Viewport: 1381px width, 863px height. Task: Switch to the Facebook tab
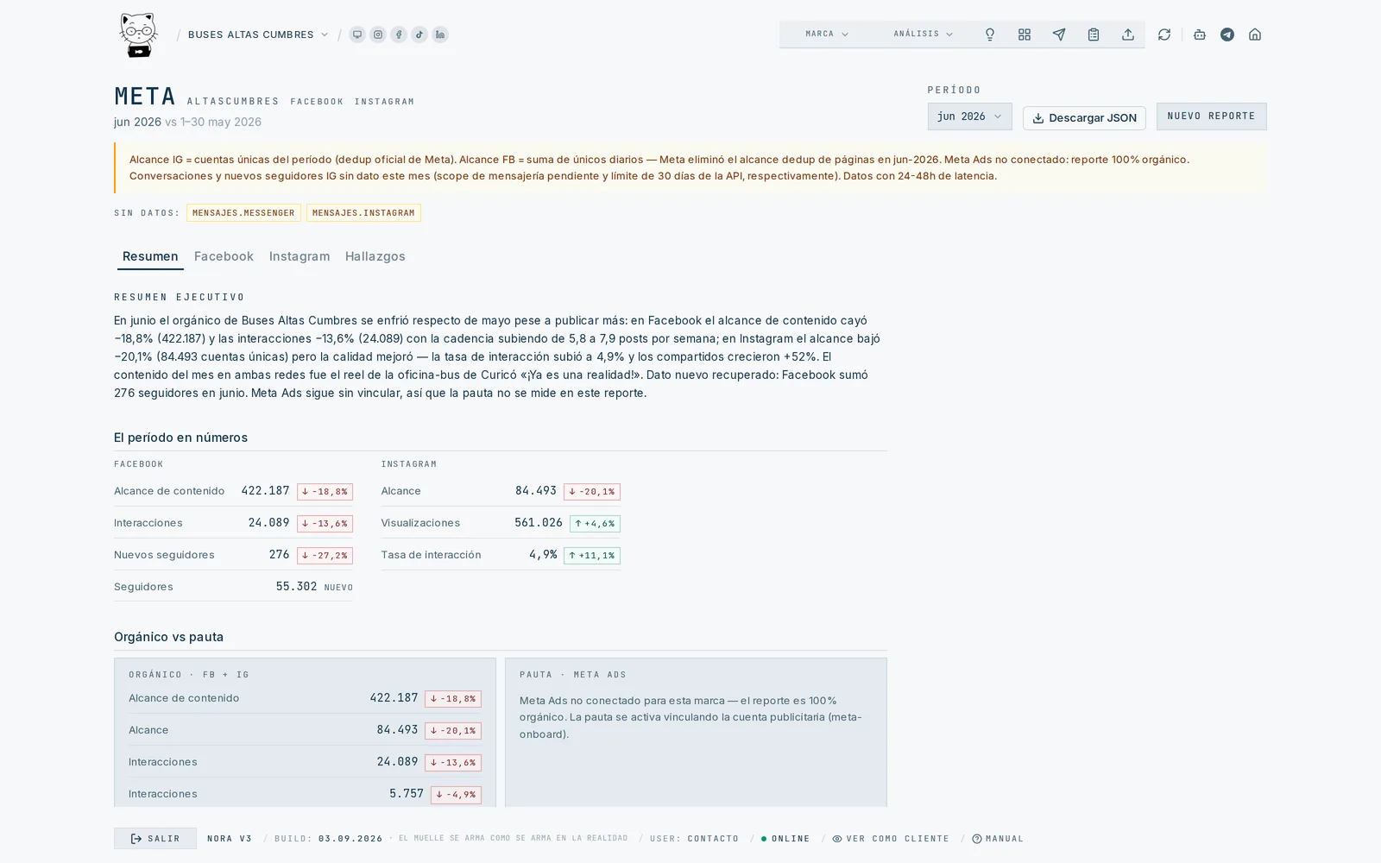click(224, 256)
